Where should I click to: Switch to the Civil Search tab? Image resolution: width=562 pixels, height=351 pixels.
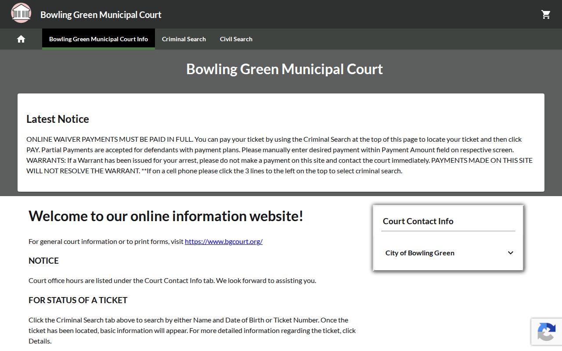(236, 39)
